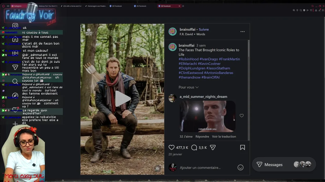Viewport: 325px width, 182px height.
Task: Open the Faudrey Voir avatar beside comment box
Action: pyautogui.click(x=173, y=168)
